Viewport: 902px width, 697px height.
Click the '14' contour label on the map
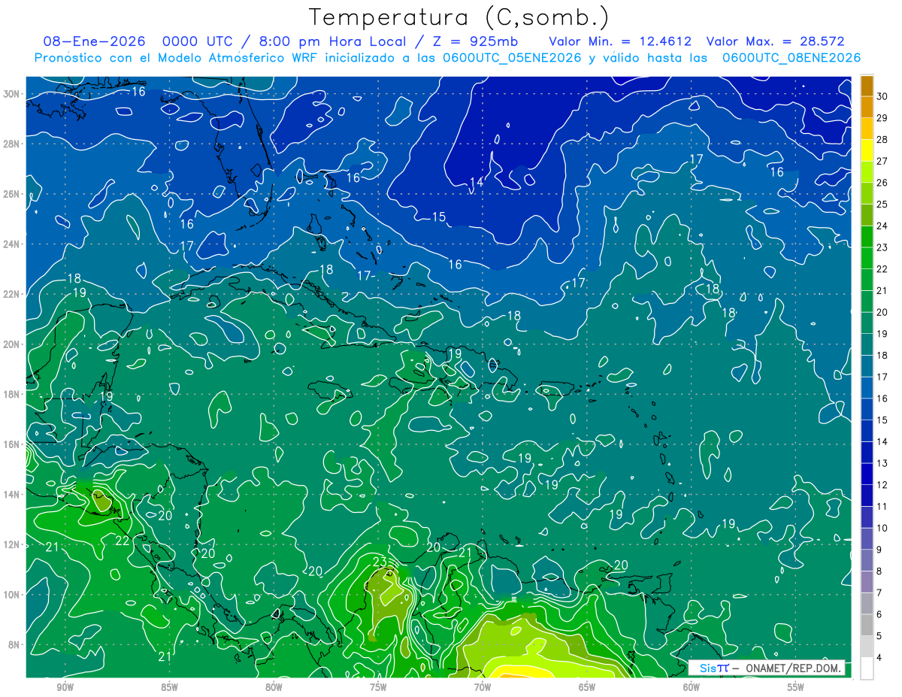[477, 182]
